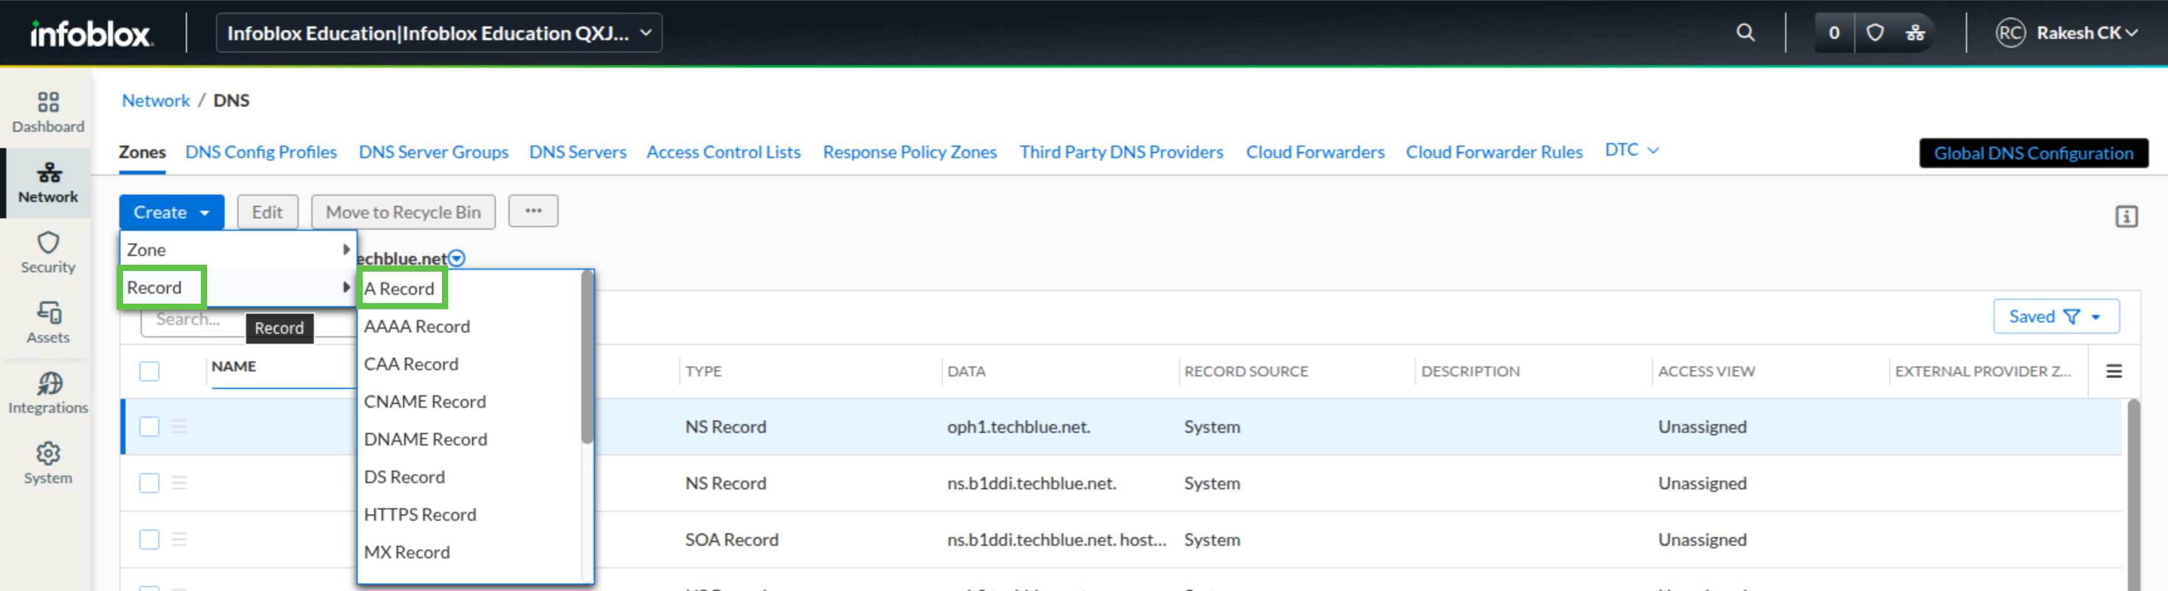Screen dimensions: 2168x591
Task: Check the ns.b1ddi.techblue.net NS Record row
Action: coord(149,482)
